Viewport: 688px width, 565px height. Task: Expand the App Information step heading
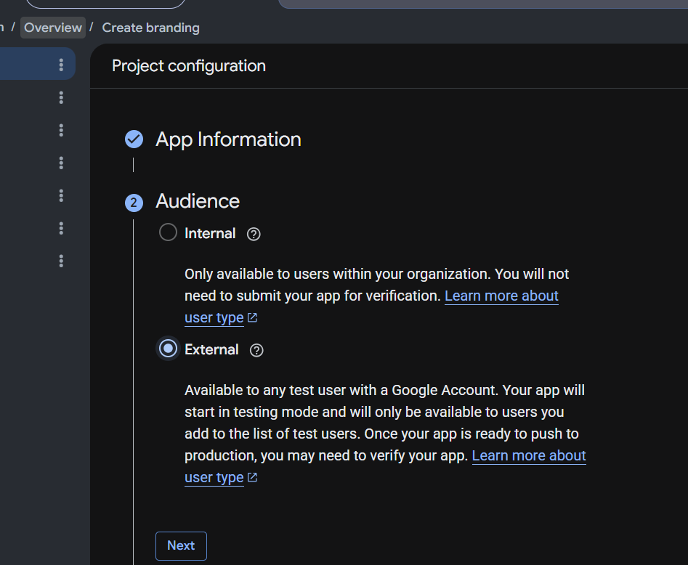click(228, 139)
